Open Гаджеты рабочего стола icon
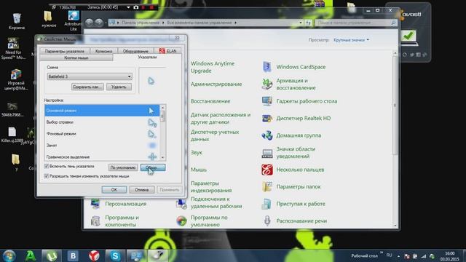The image size is (466, 262). tap(267, 101)
